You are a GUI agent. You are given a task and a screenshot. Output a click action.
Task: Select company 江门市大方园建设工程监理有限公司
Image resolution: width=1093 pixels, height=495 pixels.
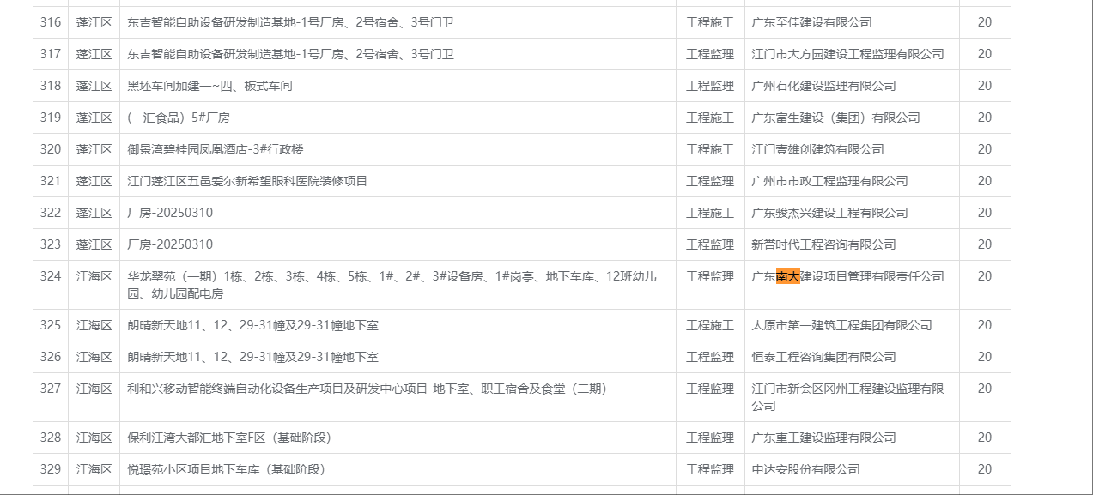pos(847,54)
